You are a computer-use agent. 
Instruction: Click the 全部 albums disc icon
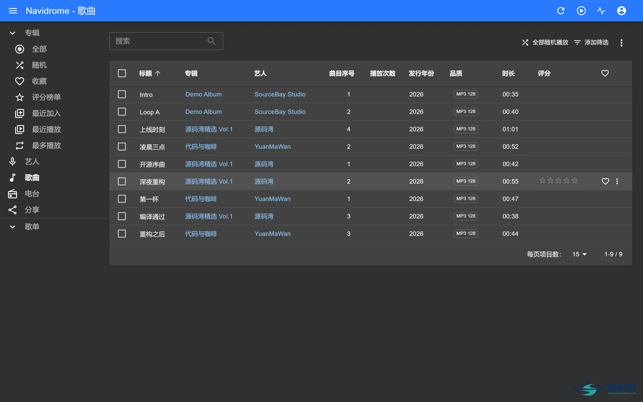pyautogui.click(x=20, y=49)
